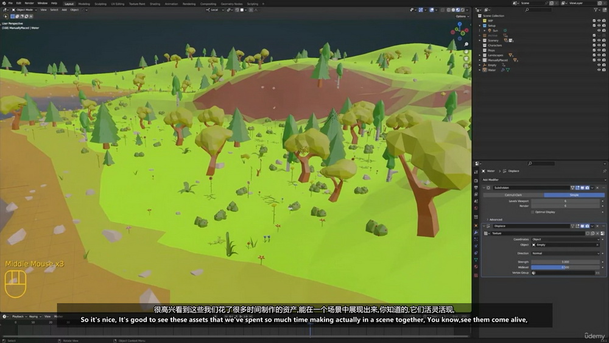The image size is (609, 343).
Task: Click the viewport zoom magnifier icon
Action: pos(466,44)
